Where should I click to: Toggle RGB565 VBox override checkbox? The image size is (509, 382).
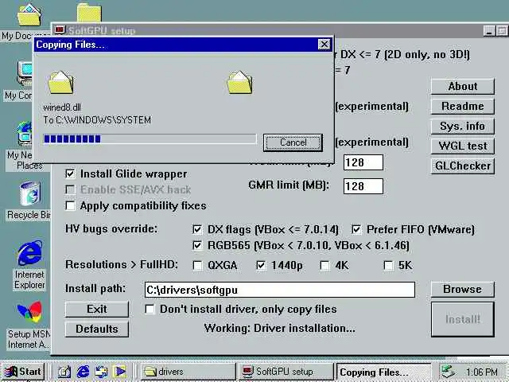(197, 245)
